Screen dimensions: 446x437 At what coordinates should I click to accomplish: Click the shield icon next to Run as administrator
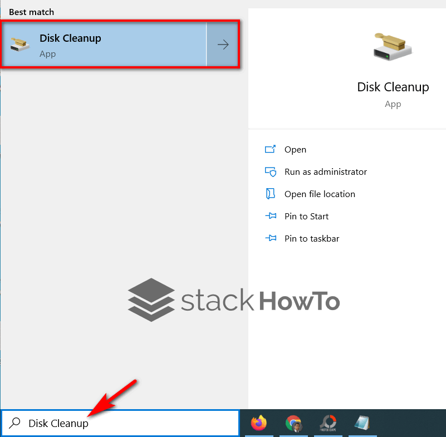pyautogui.click(x=271, y=171)
